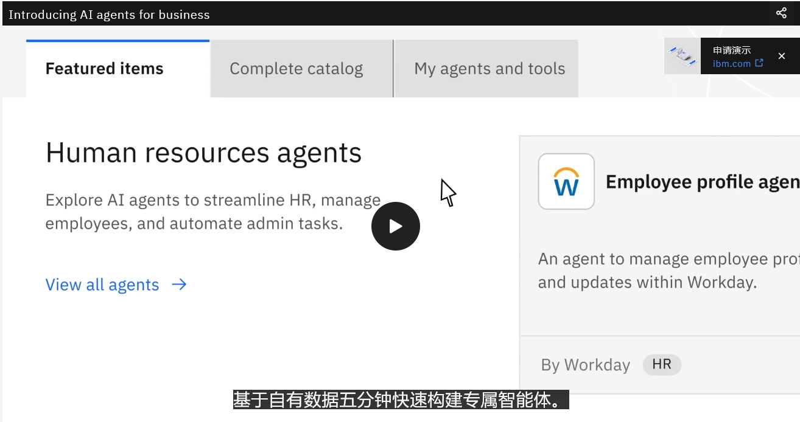Open the My agents and tools tab
The height and width of the screenshot is (422, 800).
(x=486, y=69)
